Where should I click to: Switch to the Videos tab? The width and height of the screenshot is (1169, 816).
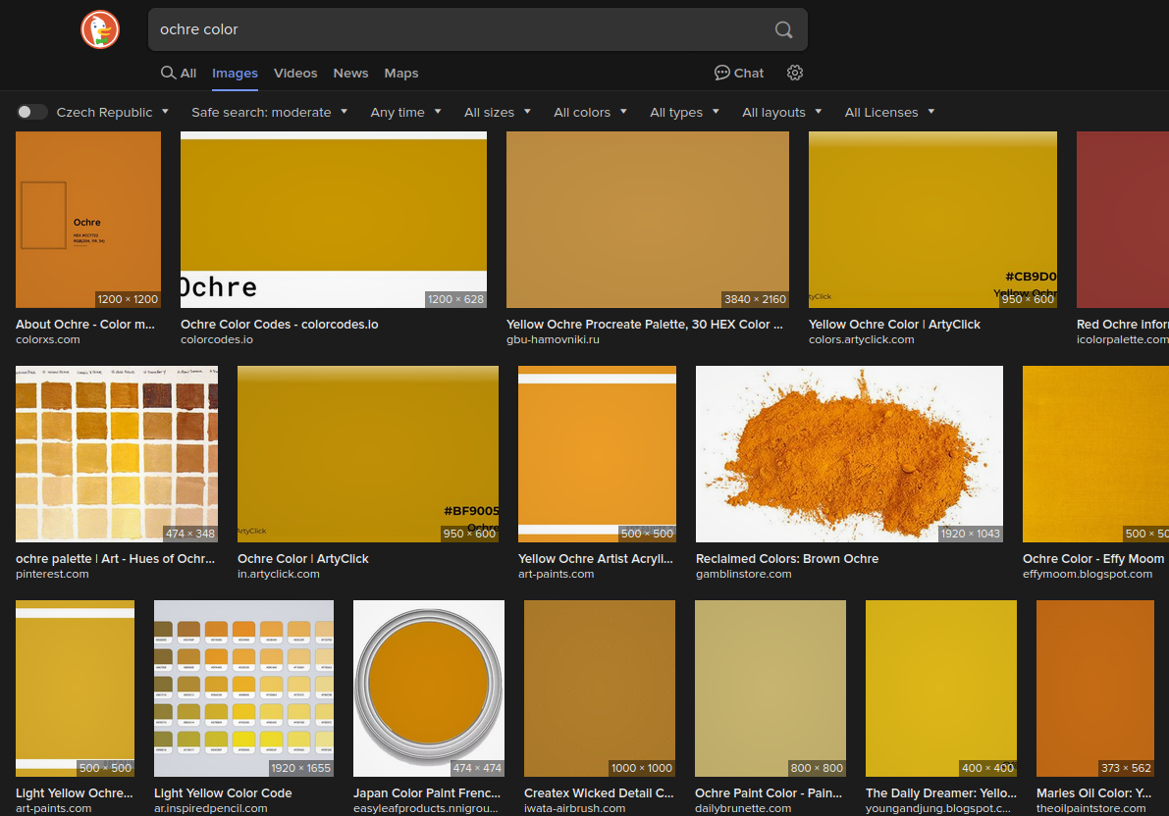(295, 73)
